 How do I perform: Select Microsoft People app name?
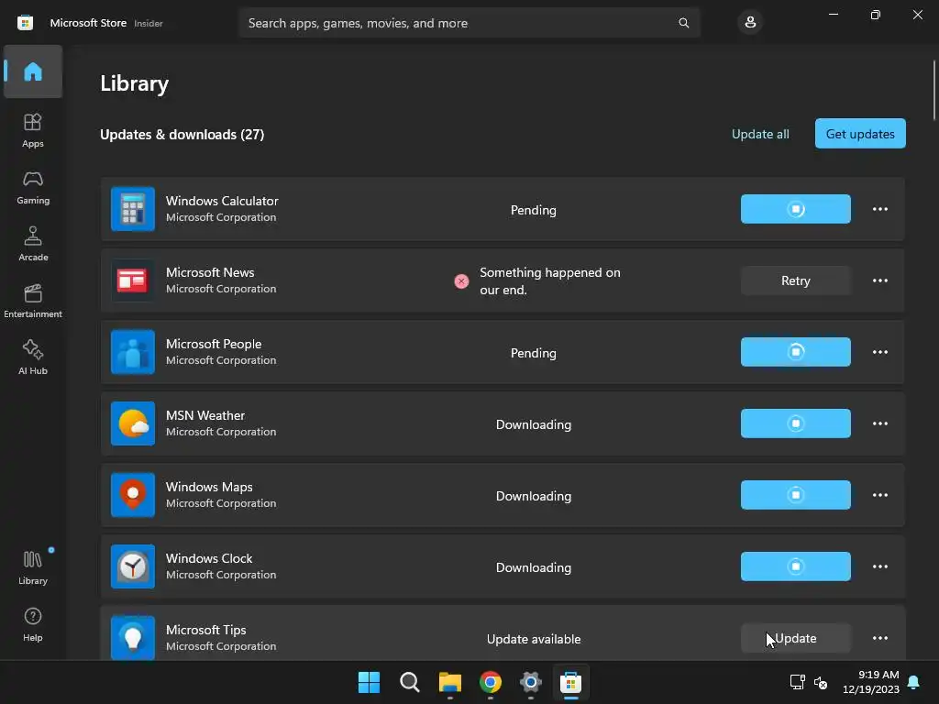point(213,345)
